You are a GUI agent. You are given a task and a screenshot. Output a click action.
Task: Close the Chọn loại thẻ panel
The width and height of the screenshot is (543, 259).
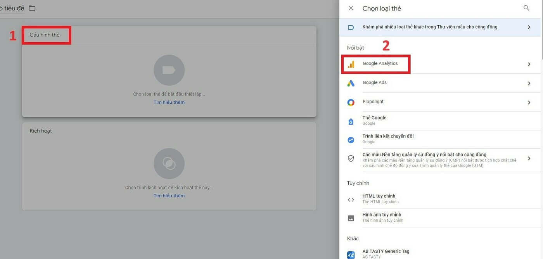tap(351, 8)
